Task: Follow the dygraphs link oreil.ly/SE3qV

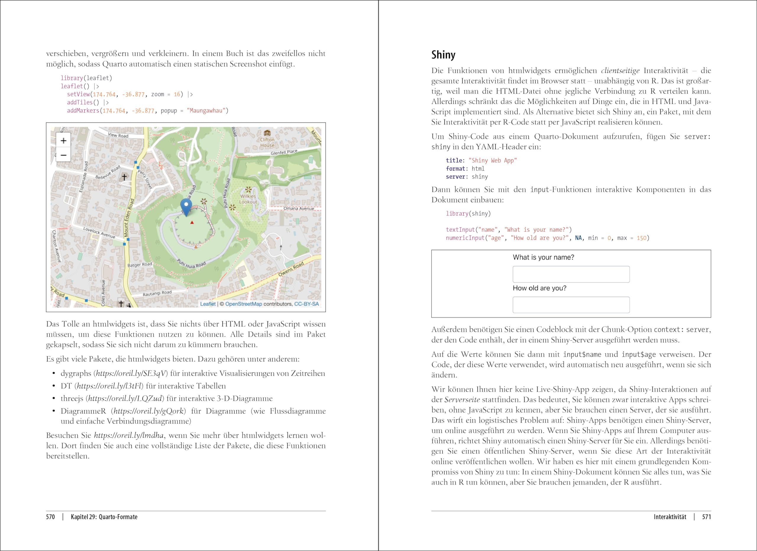Action: pos(131,373)
